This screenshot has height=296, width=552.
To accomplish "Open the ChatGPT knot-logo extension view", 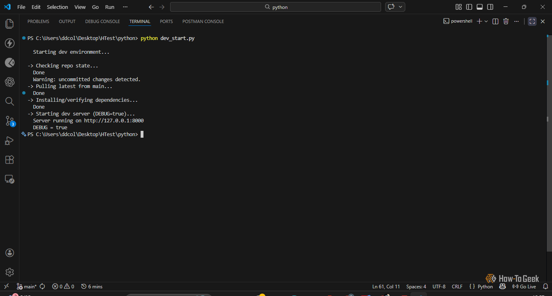I will click(9, 82).
